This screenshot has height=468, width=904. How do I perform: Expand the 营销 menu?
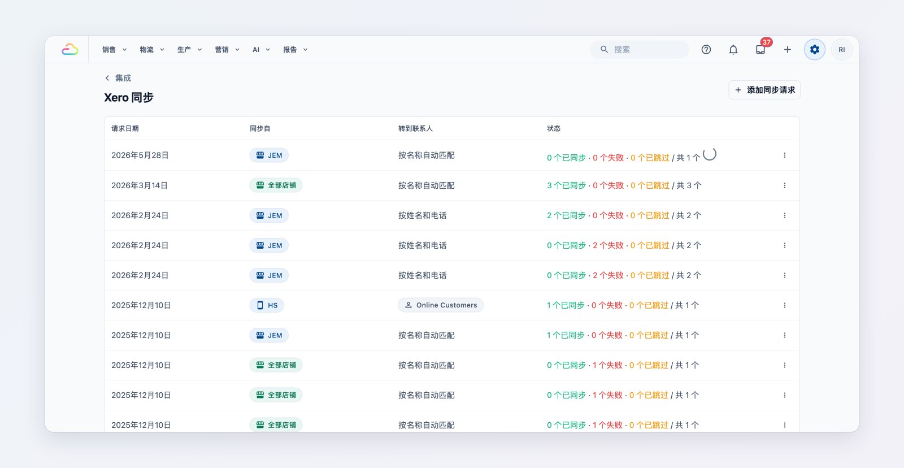[x=227, y=50]
